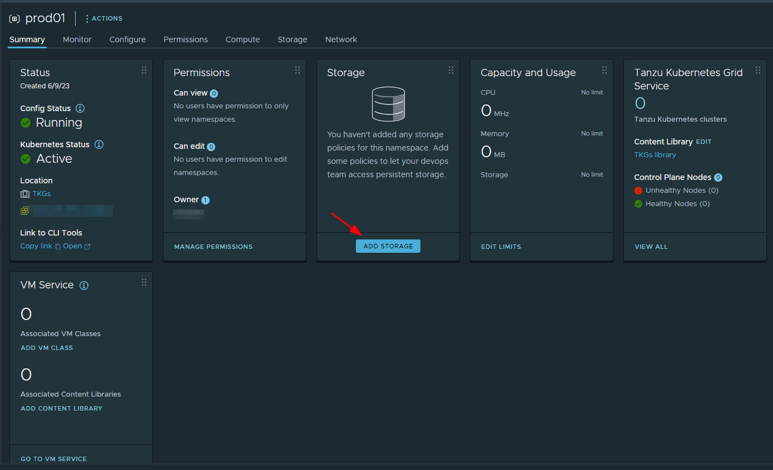Screen dimensions: 773x470
Task: Grab the Tanzu Kubernetes Grid drag handle
Action: pyautogui.click(x=758, y=70)
